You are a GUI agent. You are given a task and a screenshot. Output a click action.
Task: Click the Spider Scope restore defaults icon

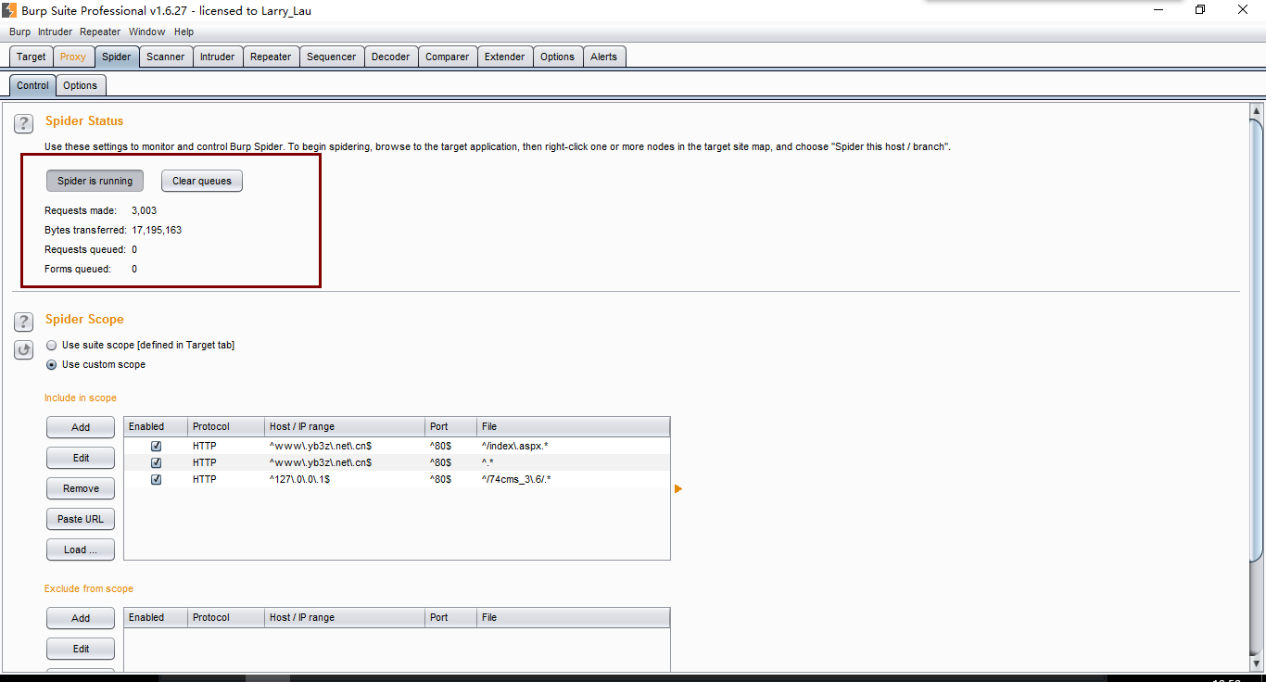coord(24,349)
